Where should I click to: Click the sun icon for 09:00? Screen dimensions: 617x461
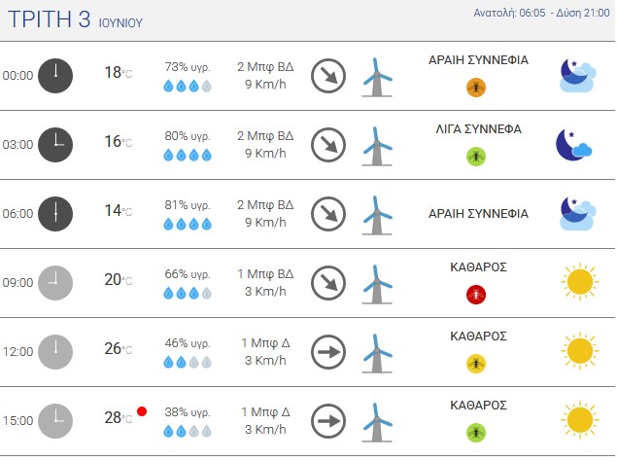(x=580, y=282)
